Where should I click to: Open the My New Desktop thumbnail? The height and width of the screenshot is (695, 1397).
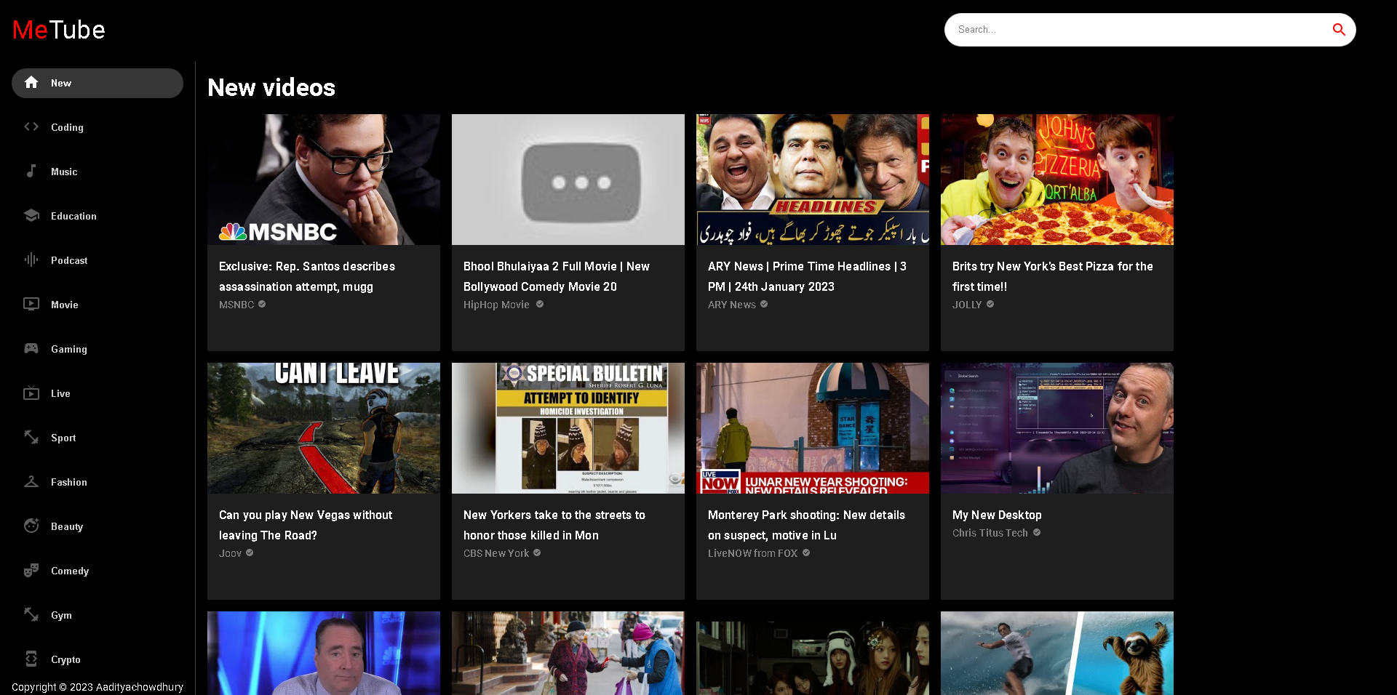click(x=1057, y=428)
